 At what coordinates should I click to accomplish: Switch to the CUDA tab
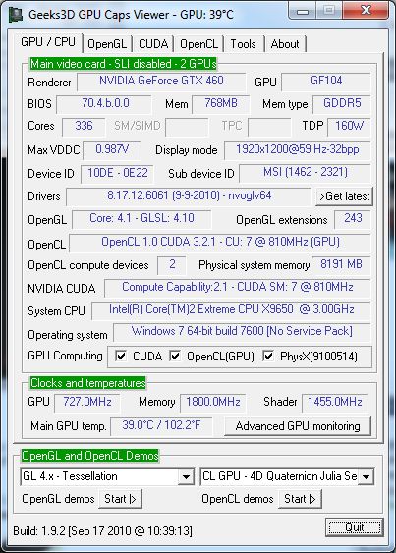pos(153,44)
